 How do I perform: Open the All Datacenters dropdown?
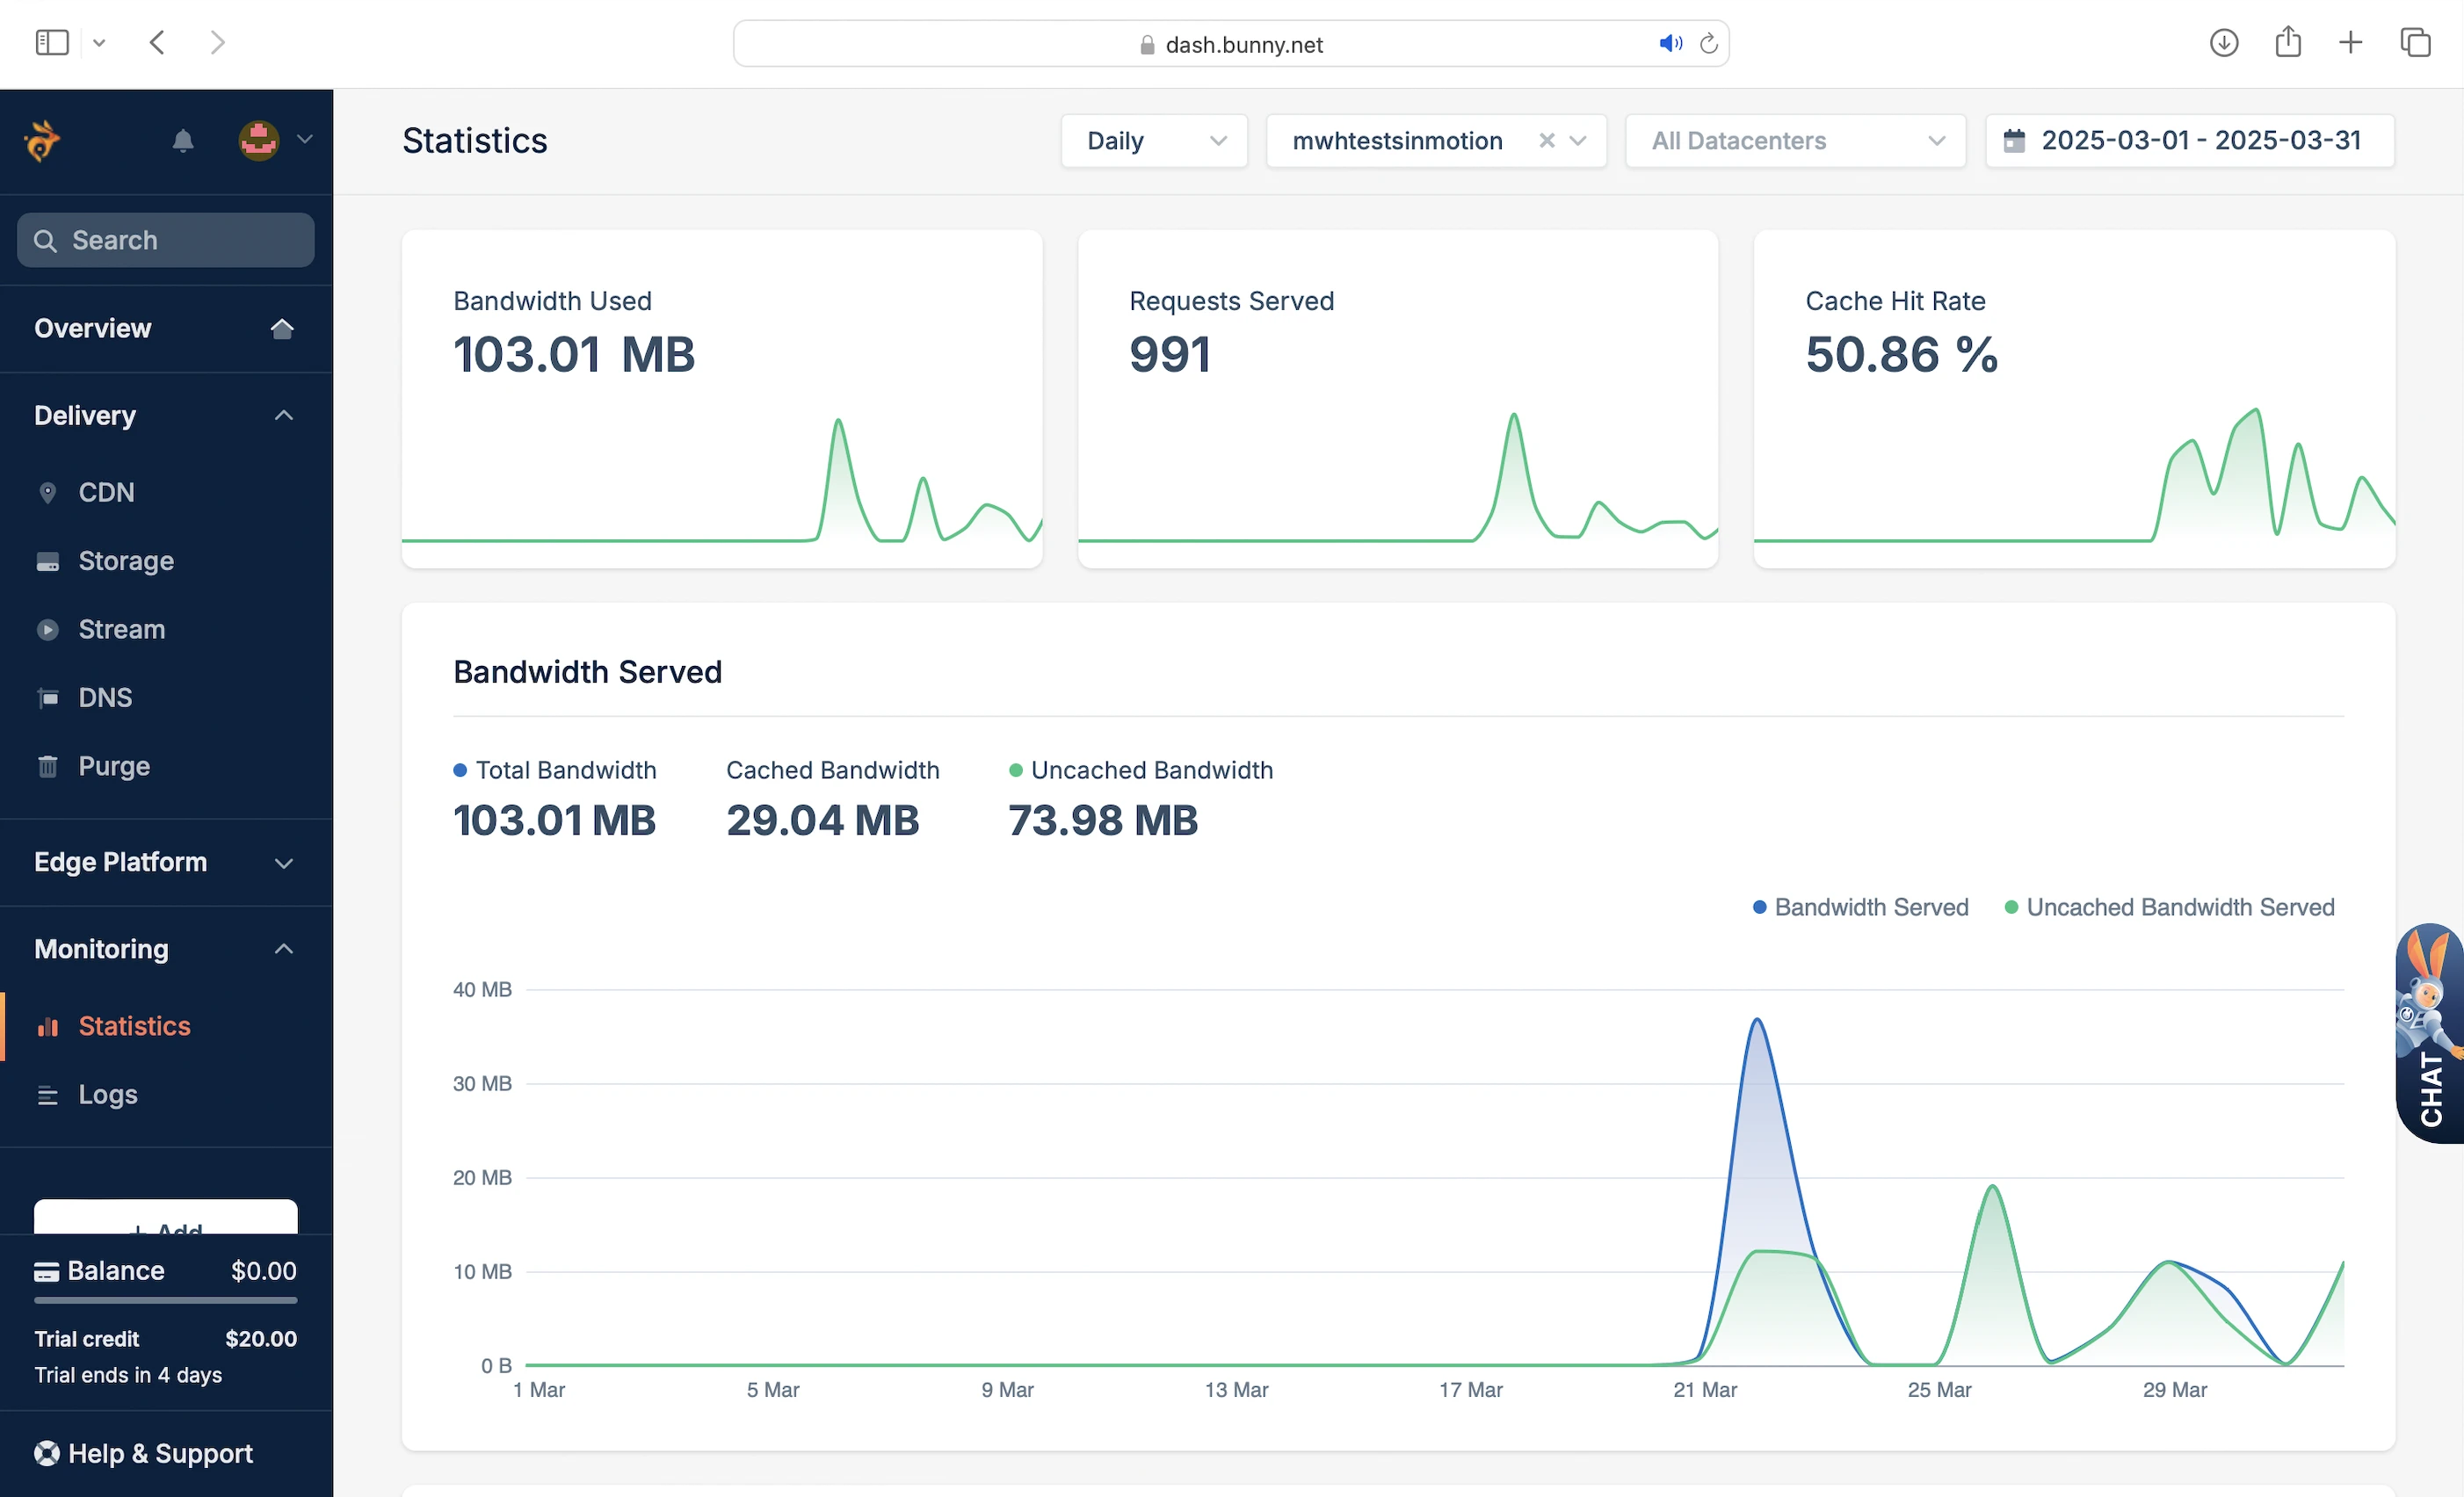(x=1795, y=141)
